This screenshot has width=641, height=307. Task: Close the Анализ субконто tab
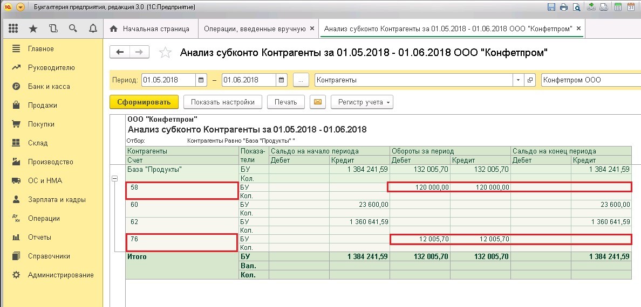point(578,29)
